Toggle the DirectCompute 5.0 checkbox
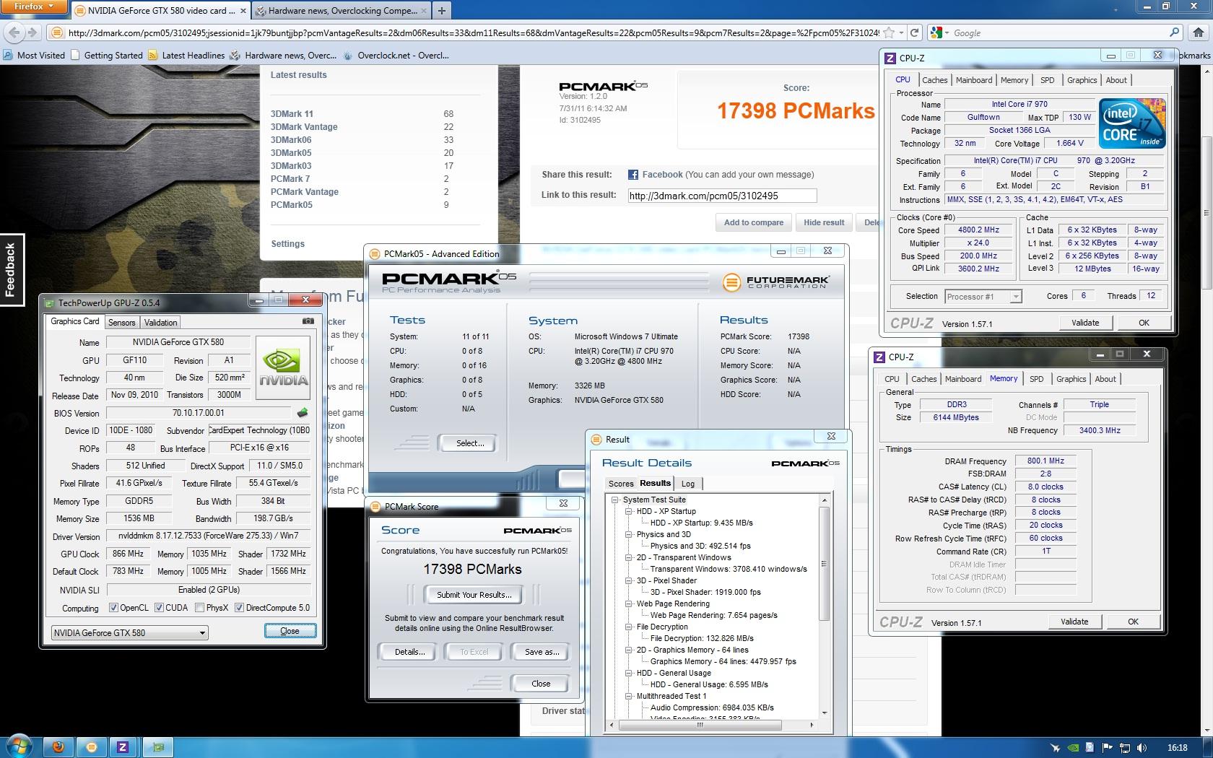 [239, 608]
